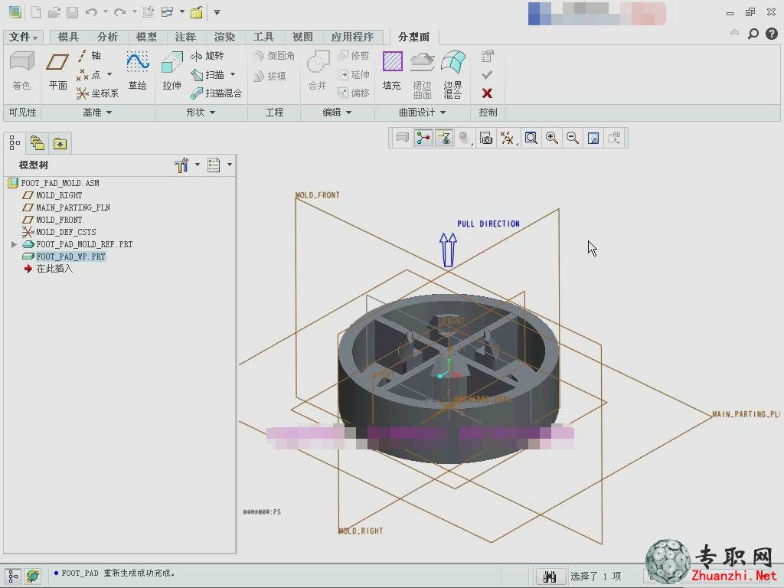Select the 坐标系 coordinate system tool
Image resolution: width=784 pixels, height=588 pixels.
click(x=97, y=93)
